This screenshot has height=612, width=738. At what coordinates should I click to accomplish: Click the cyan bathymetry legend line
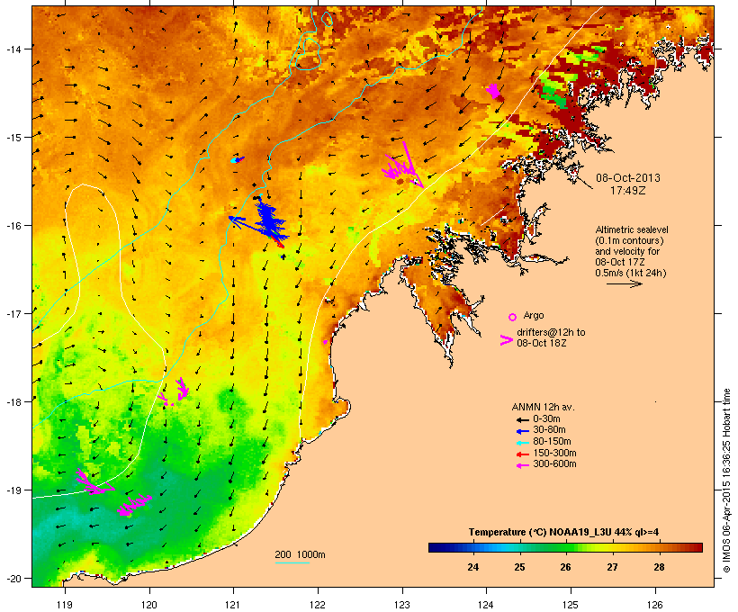(292, 562)
